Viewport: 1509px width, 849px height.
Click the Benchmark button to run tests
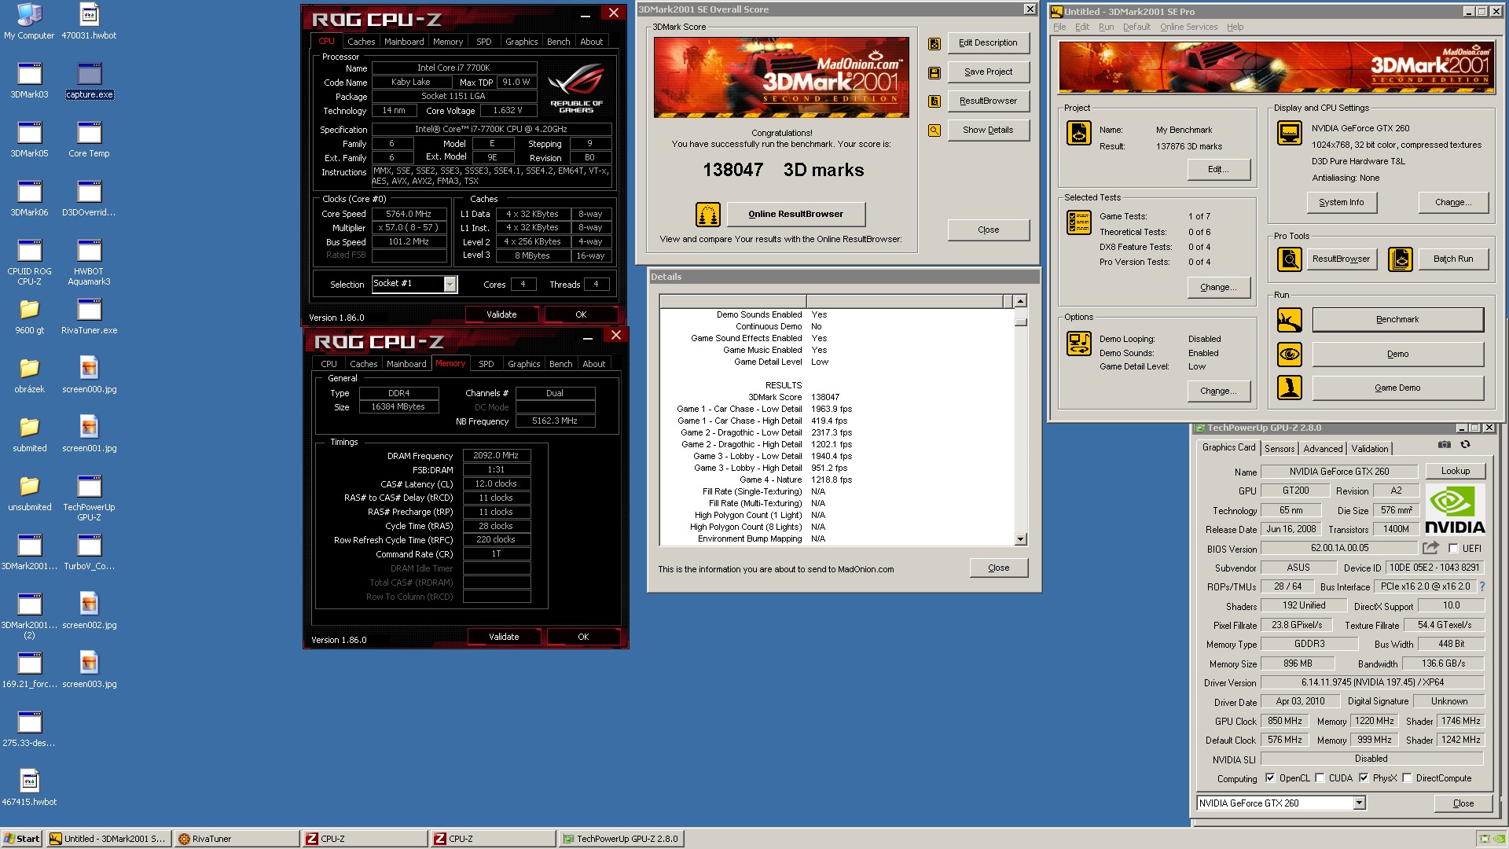[x=1397, y=320]
